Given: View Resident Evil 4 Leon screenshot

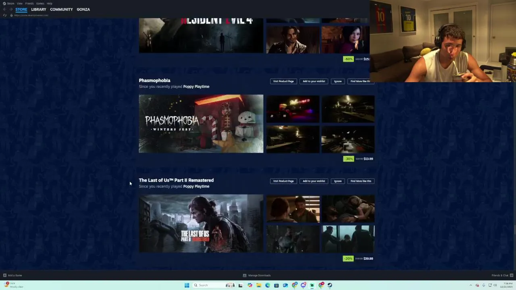Looking at the screenshot, I should (293, 39).
